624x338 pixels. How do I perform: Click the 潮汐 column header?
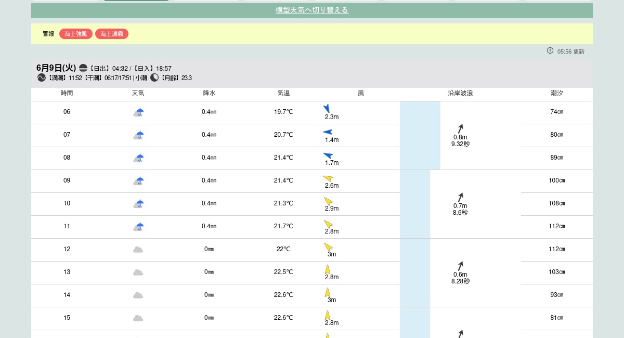(x=556, y=93)
